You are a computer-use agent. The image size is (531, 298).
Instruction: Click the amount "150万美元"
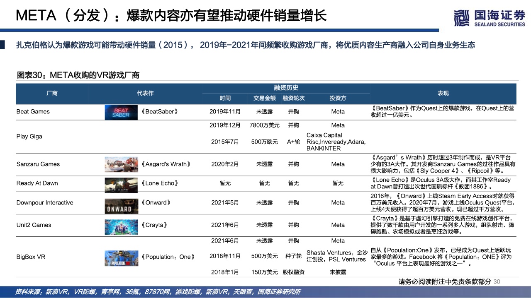pos(265,272)
